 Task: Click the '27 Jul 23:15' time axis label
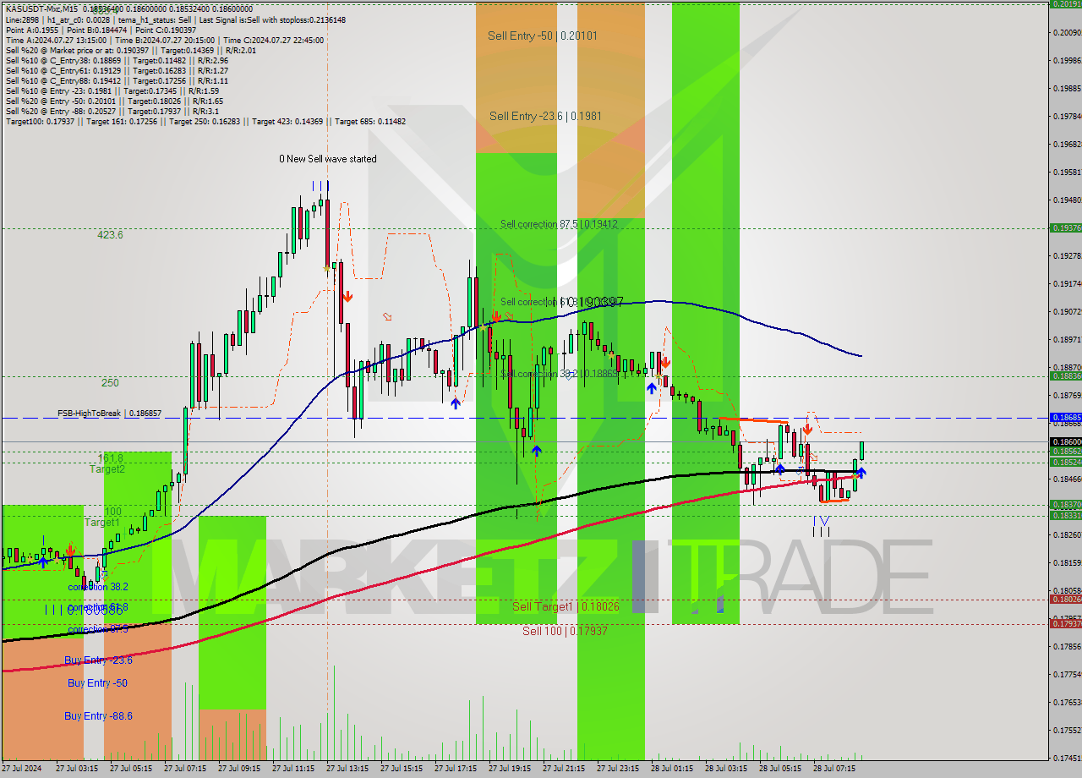coord(617,770)
